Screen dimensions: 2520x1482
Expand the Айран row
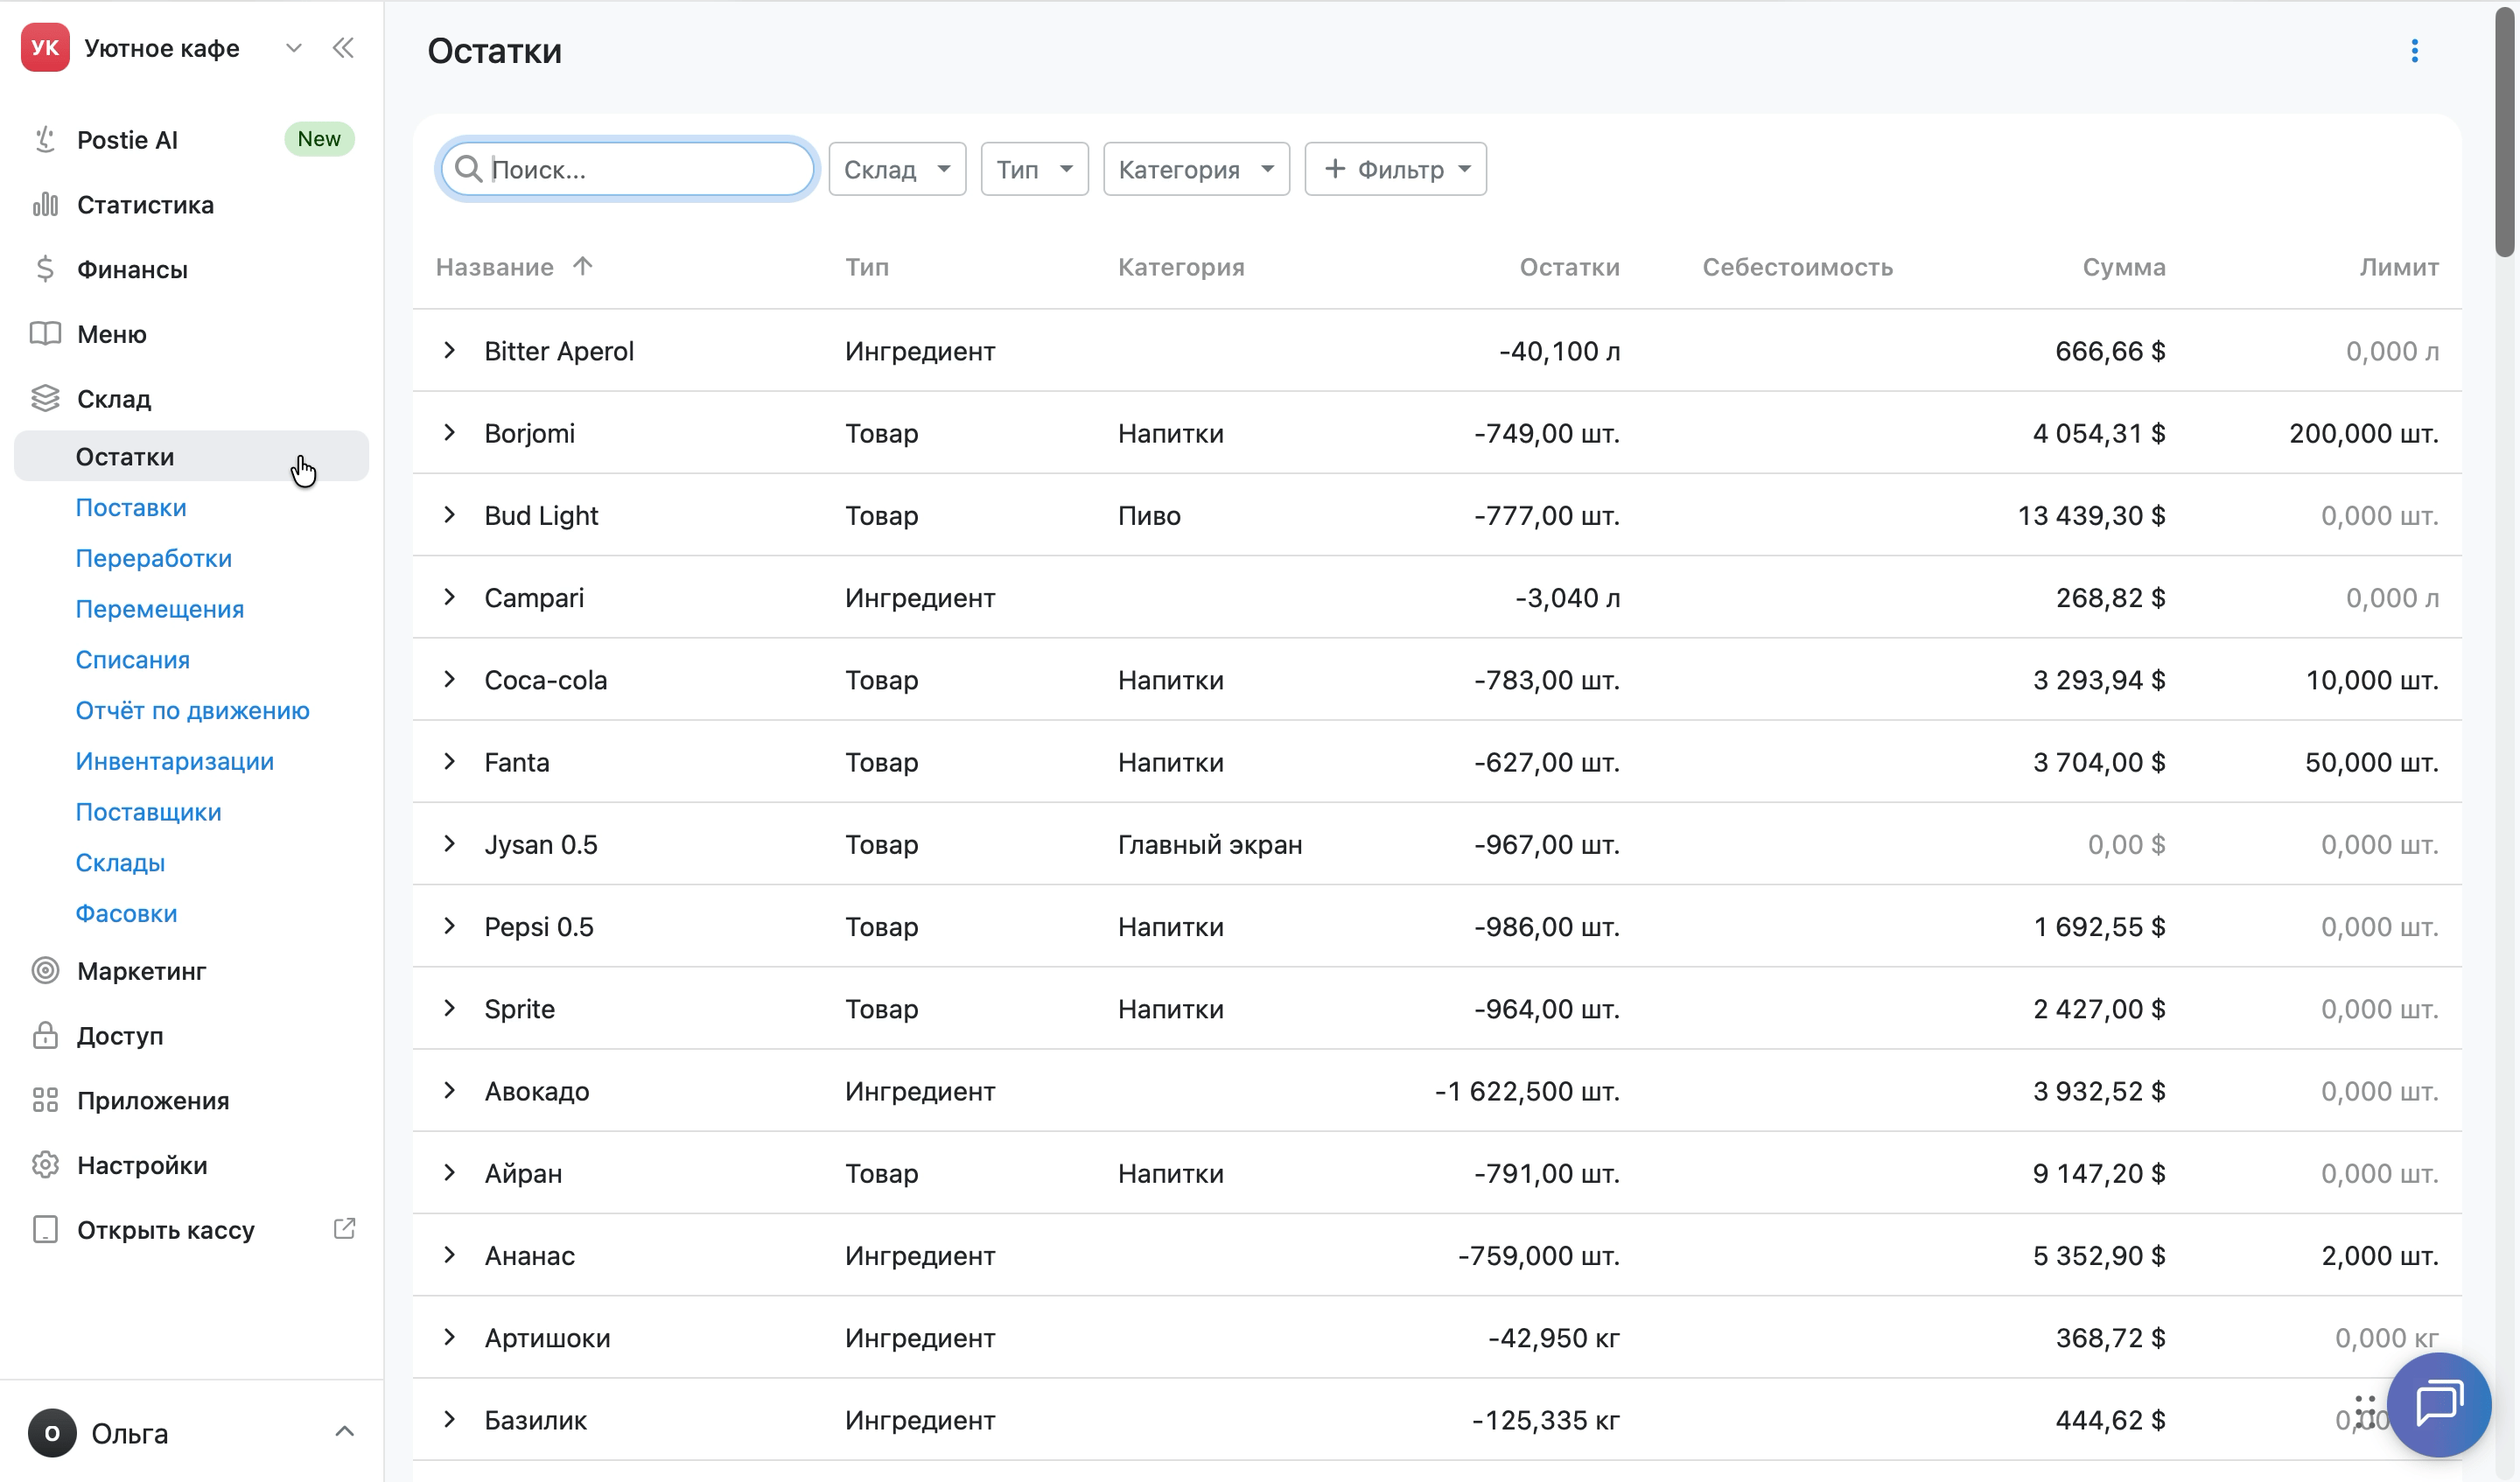click(450, 1172)
